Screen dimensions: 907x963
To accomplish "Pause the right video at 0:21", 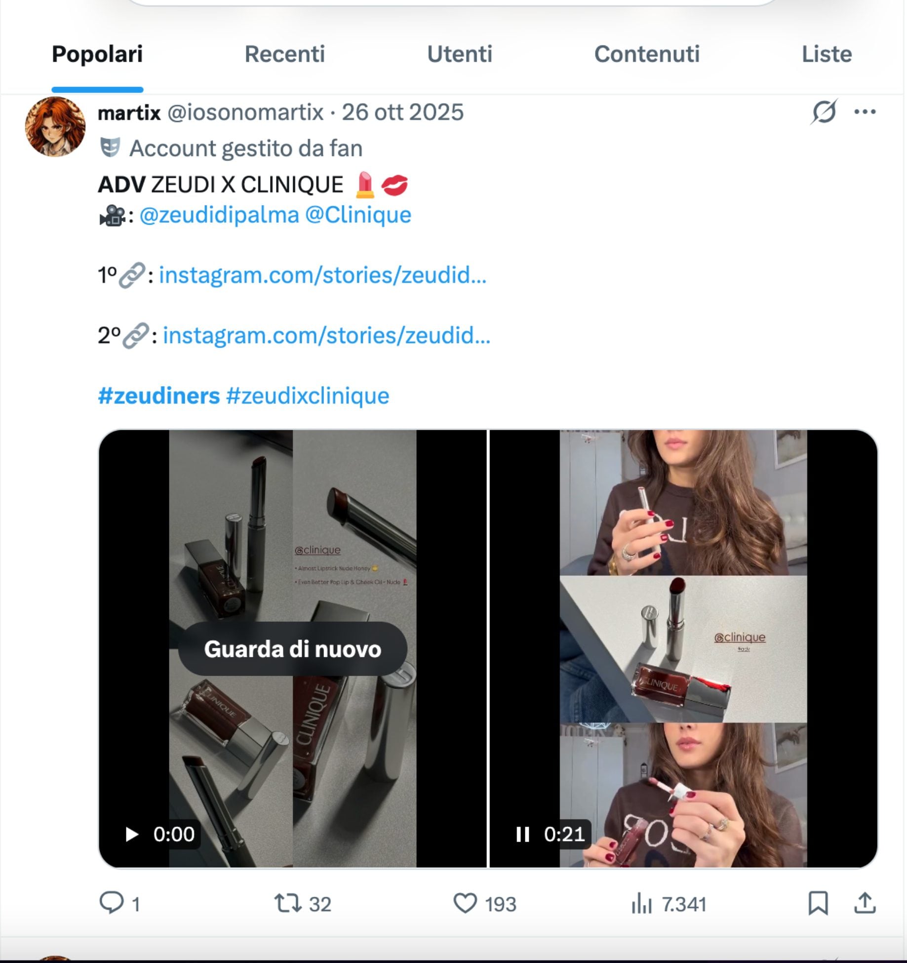I will [522, 835].
